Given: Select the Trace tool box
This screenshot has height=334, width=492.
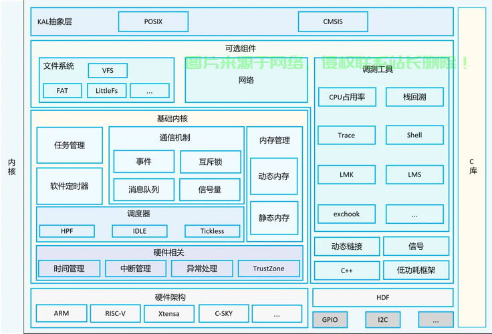Looking at the screenshot, I should (346, 135).
